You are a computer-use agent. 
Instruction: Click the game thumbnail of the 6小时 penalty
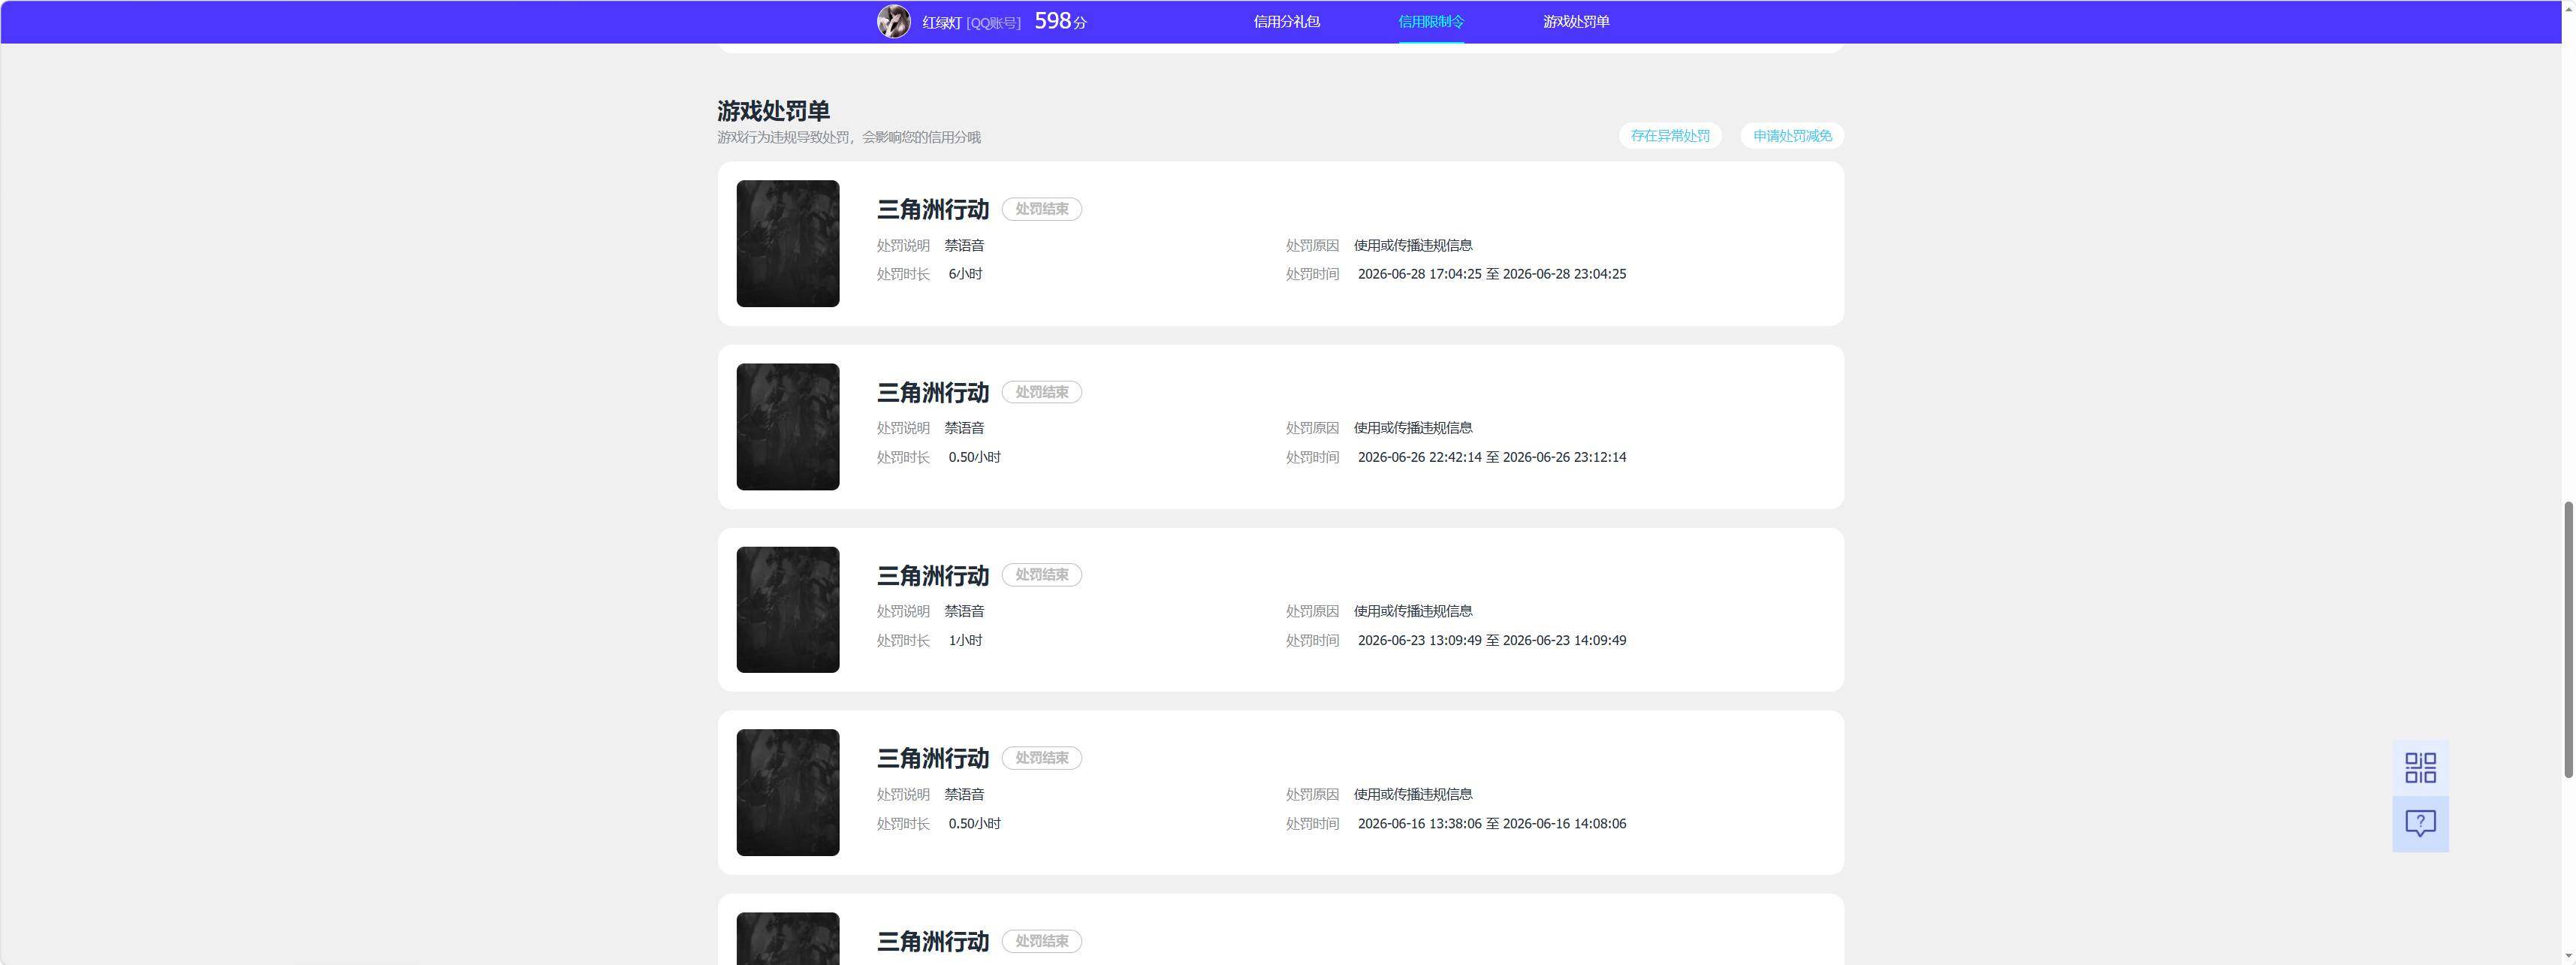tap(788, 243)
